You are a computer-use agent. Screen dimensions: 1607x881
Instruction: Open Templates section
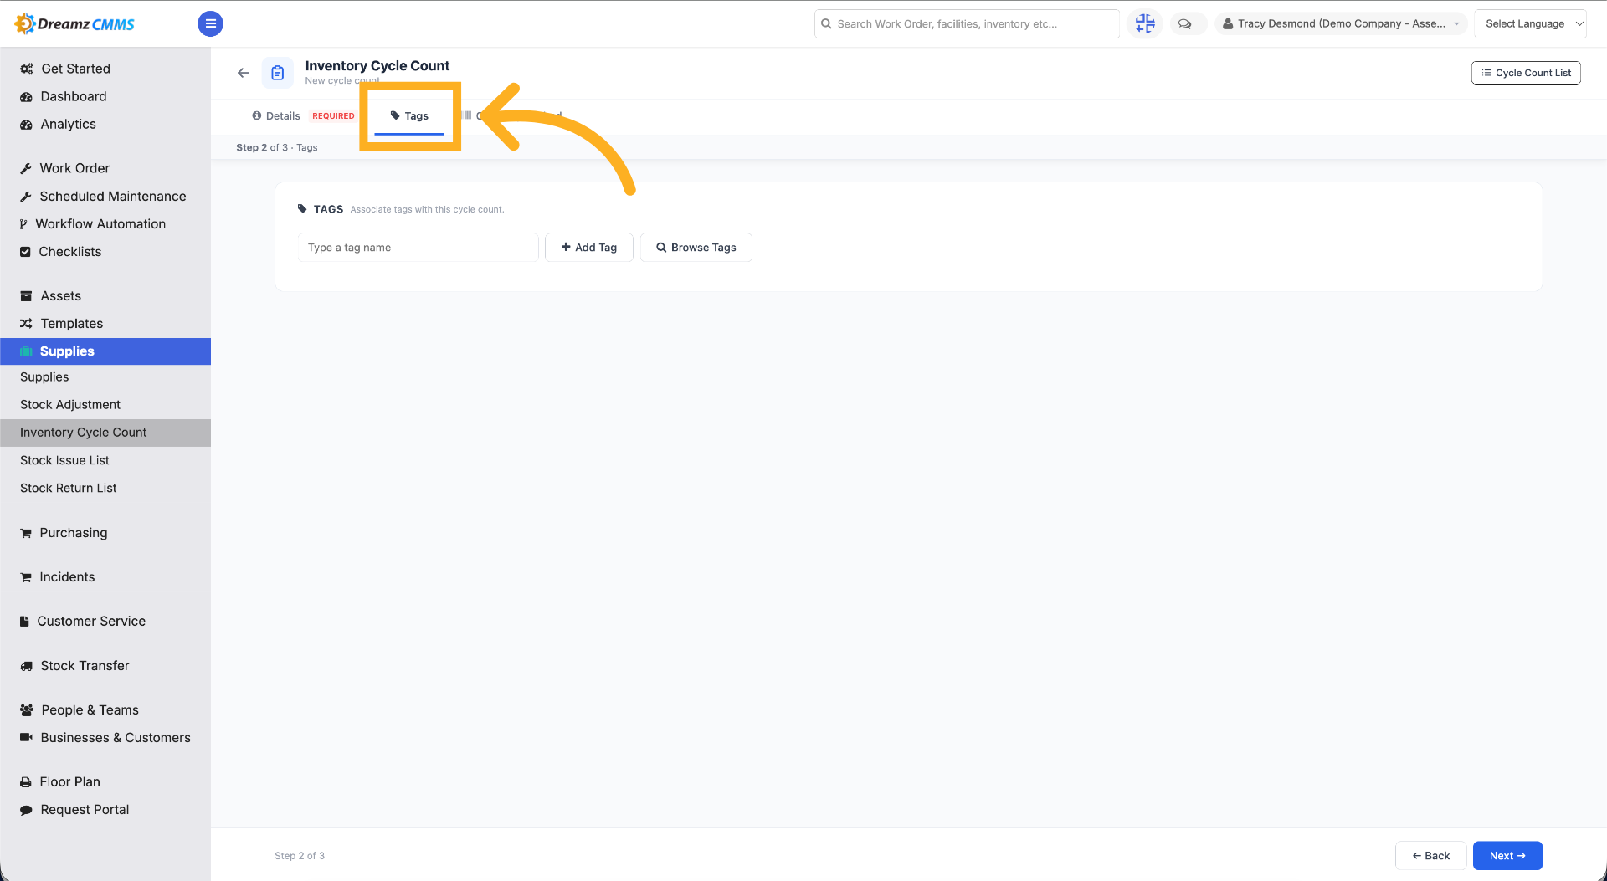tap(72, 324)
